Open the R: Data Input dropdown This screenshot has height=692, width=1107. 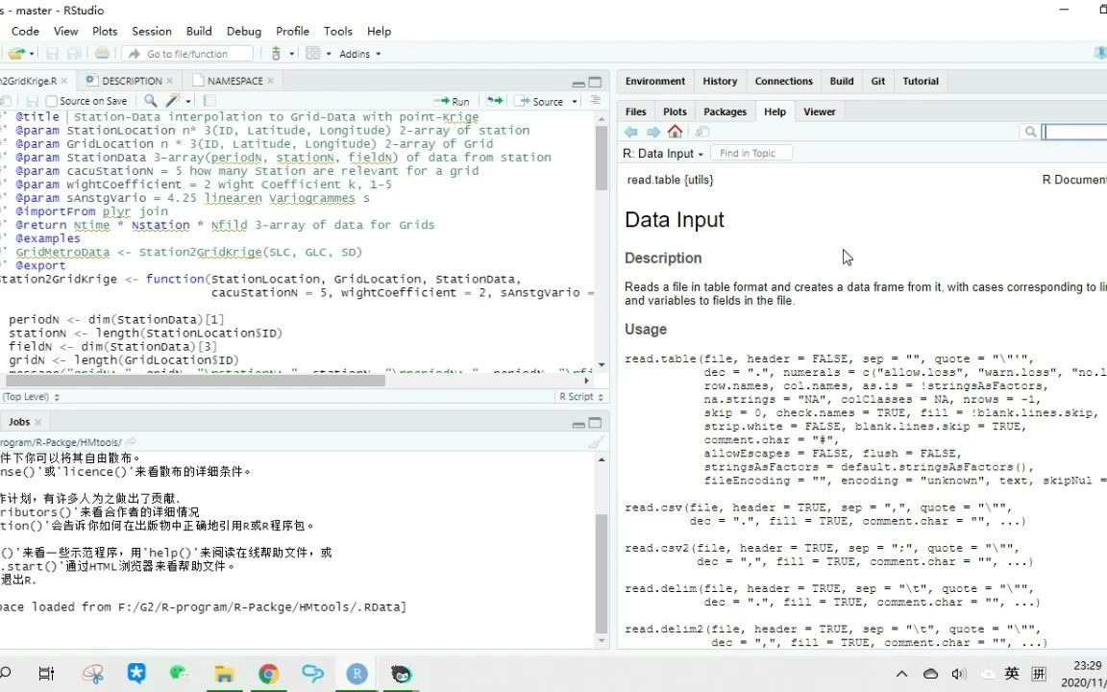coord(662,153)
